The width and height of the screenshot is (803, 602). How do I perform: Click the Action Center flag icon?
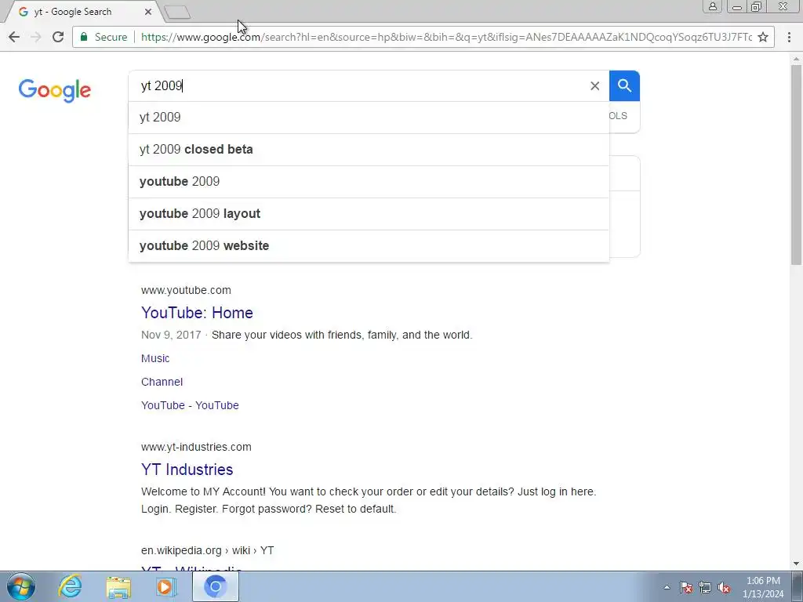(686, 587)
